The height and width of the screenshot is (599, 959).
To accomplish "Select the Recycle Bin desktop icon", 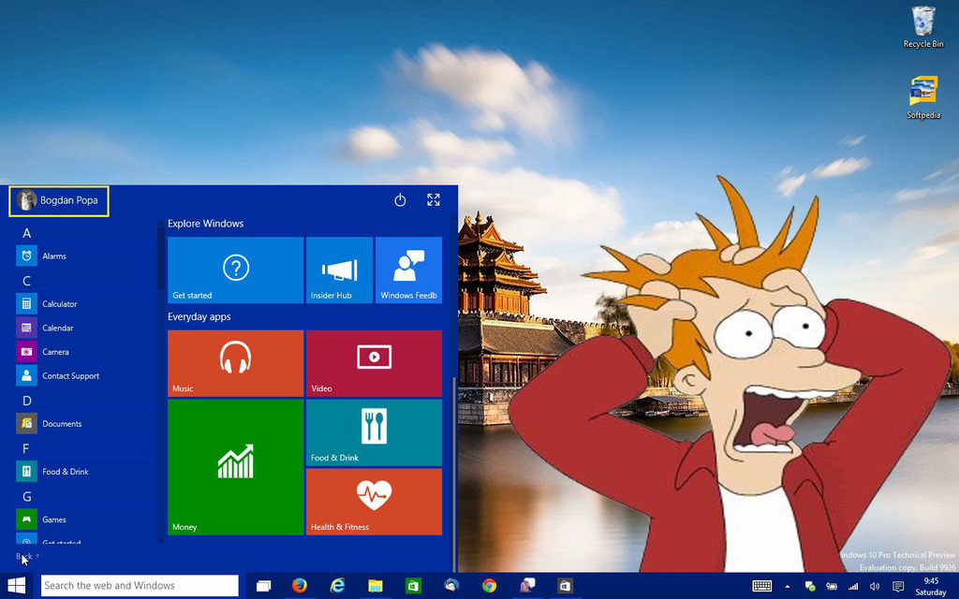I will click(923, 27).
